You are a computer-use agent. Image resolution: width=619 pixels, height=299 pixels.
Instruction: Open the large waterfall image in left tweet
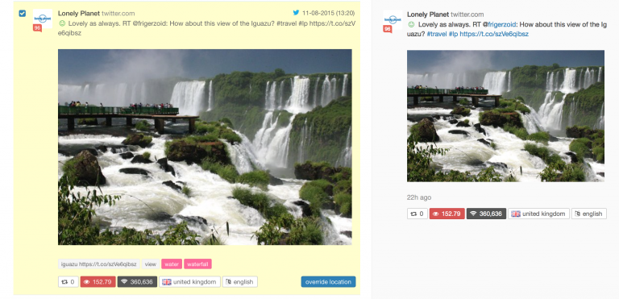click(x=205, y=147)
